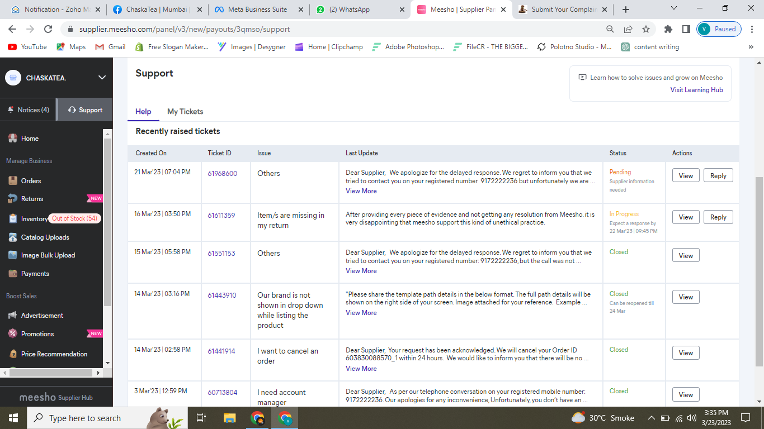Open ticket ID 61968600
Screen dimensions: 764x429
(x=223, y=174)
